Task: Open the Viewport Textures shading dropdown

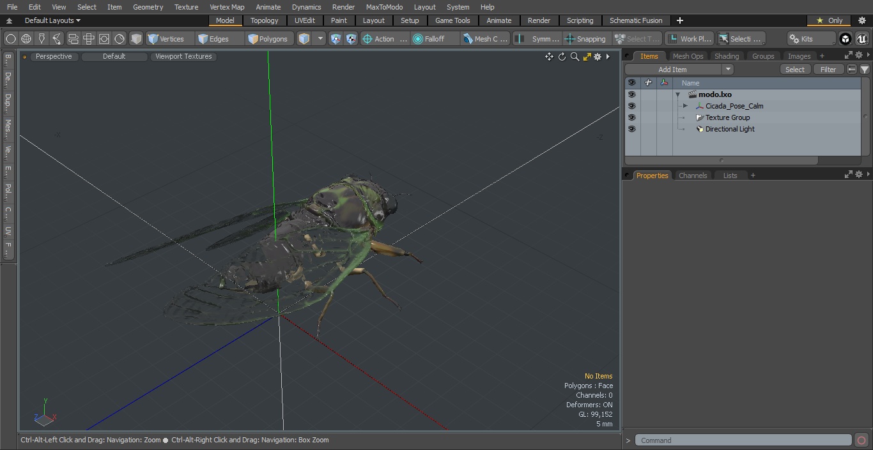Action: click(x=183, y=56)
